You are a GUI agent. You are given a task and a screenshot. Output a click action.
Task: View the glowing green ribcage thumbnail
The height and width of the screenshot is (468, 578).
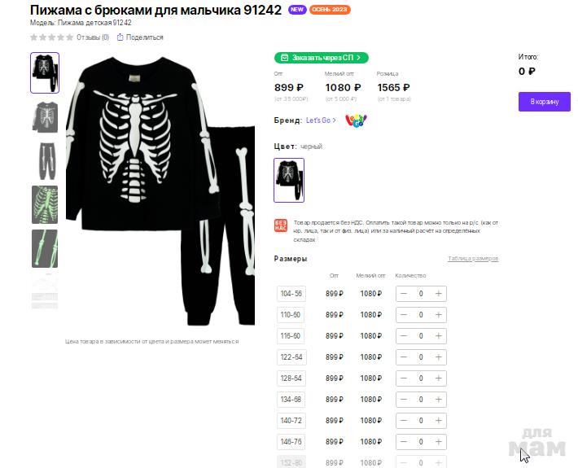(45, 204)
